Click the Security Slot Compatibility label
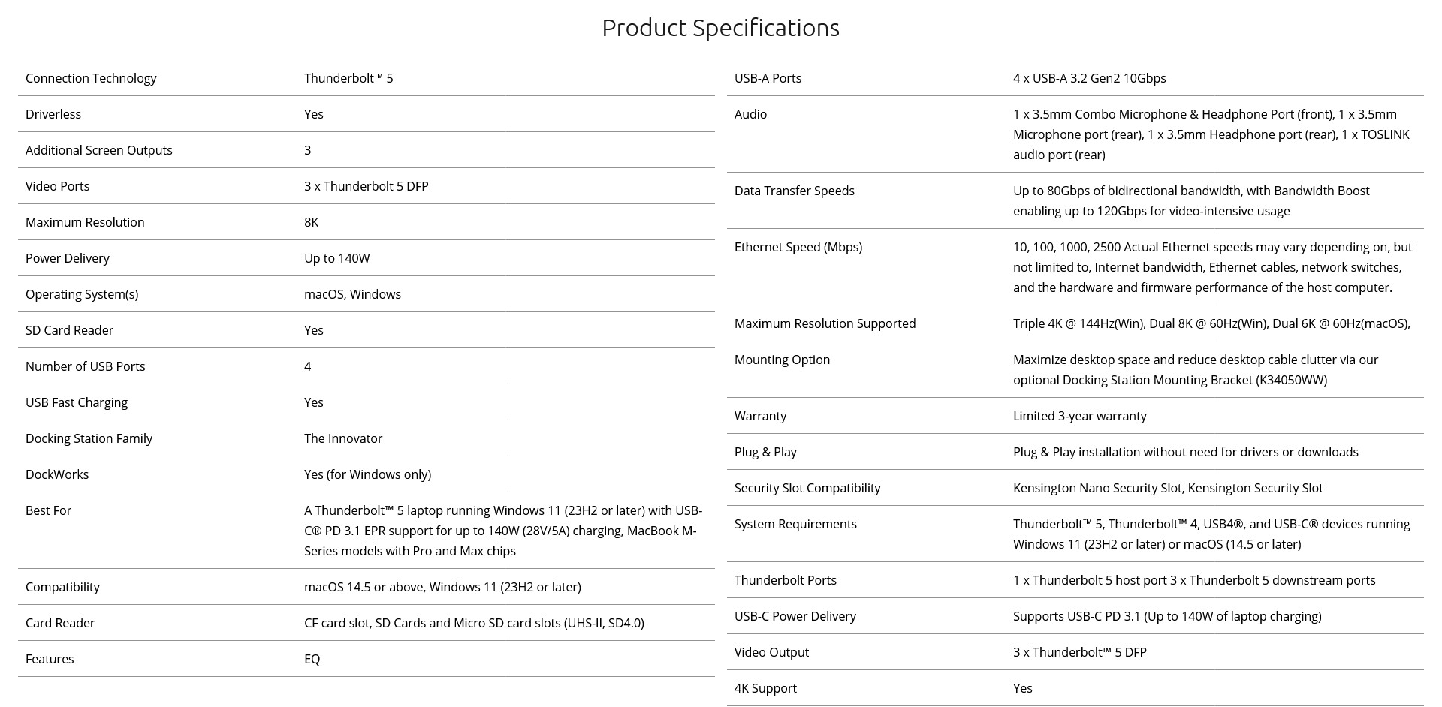Viewport: 1442px width, 707px height. click(x=807, y=488)
